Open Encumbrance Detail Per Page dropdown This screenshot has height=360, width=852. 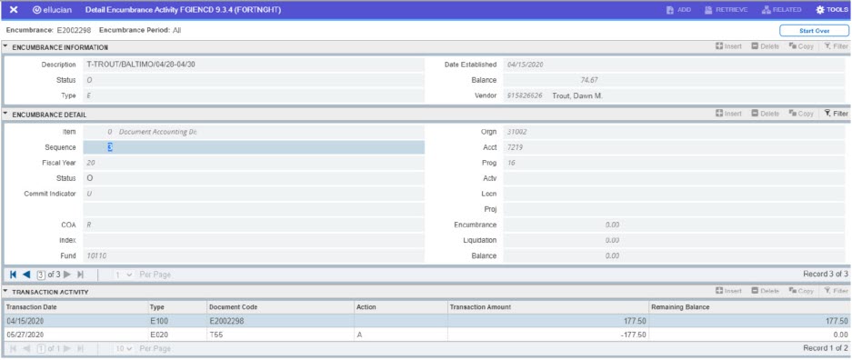click(124, 275)
